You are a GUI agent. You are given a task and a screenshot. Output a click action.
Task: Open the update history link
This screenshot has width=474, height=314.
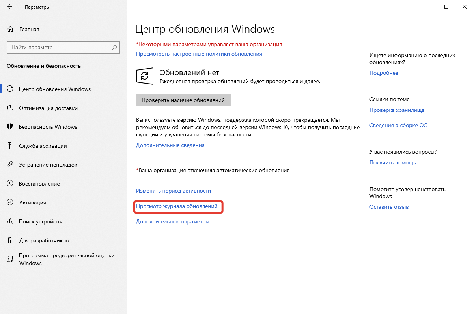coord(177,206)
